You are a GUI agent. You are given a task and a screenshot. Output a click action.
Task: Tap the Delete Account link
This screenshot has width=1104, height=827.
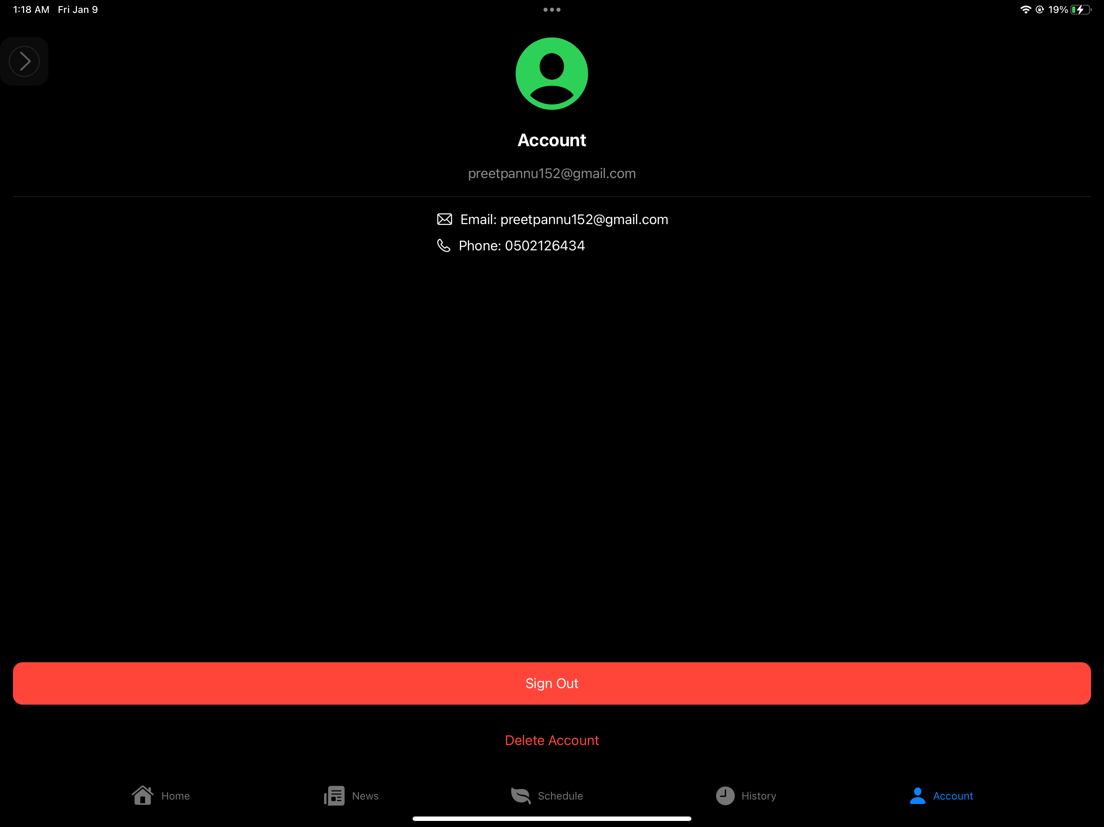(552, 740)
